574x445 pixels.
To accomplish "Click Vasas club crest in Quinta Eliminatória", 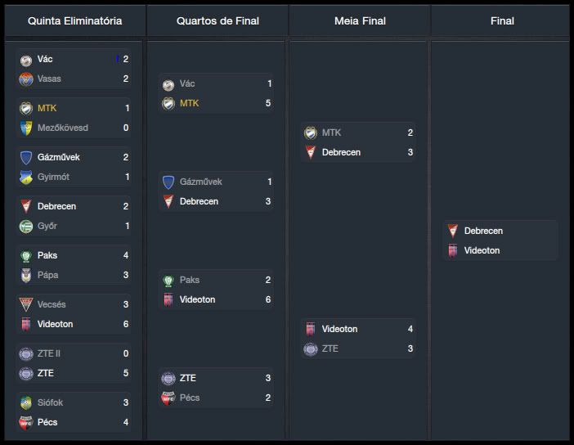I will 26,79.
